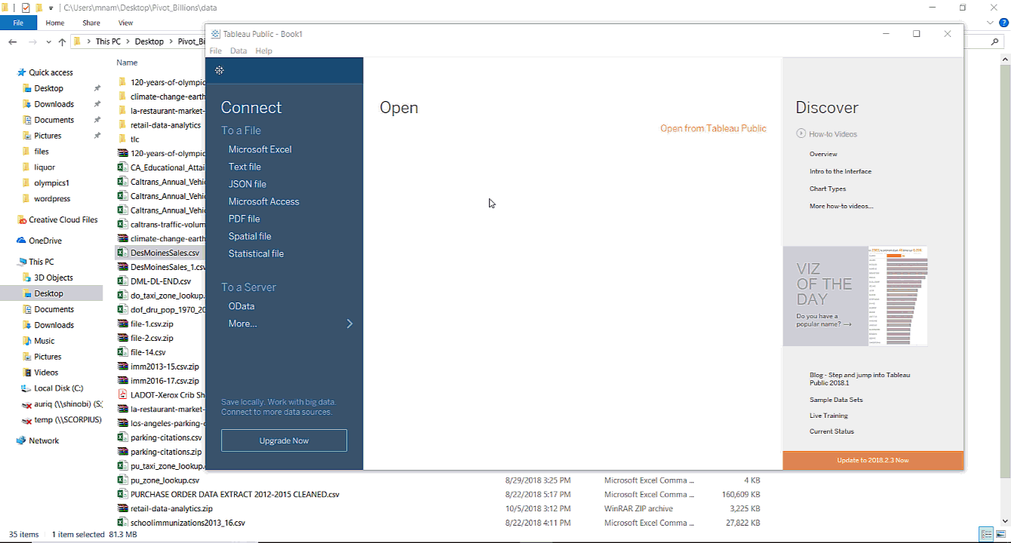This screenshot has width=1011, height=543.
Task: Switch Explorer to details view icon
Action: 987,534
